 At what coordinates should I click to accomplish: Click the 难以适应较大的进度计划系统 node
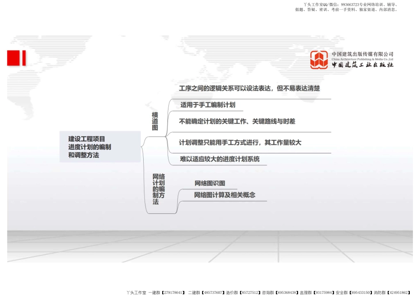pos(219,158)
